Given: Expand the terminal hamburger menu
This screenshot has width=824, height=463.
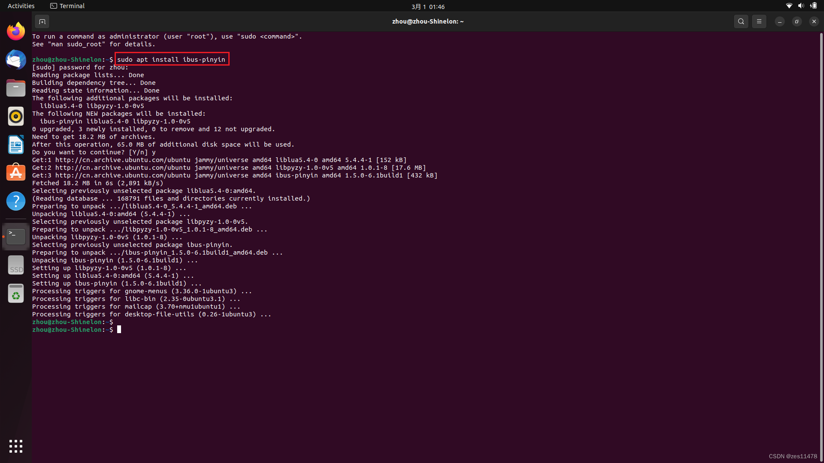Looking at the screenshot, I should (759, 21).
